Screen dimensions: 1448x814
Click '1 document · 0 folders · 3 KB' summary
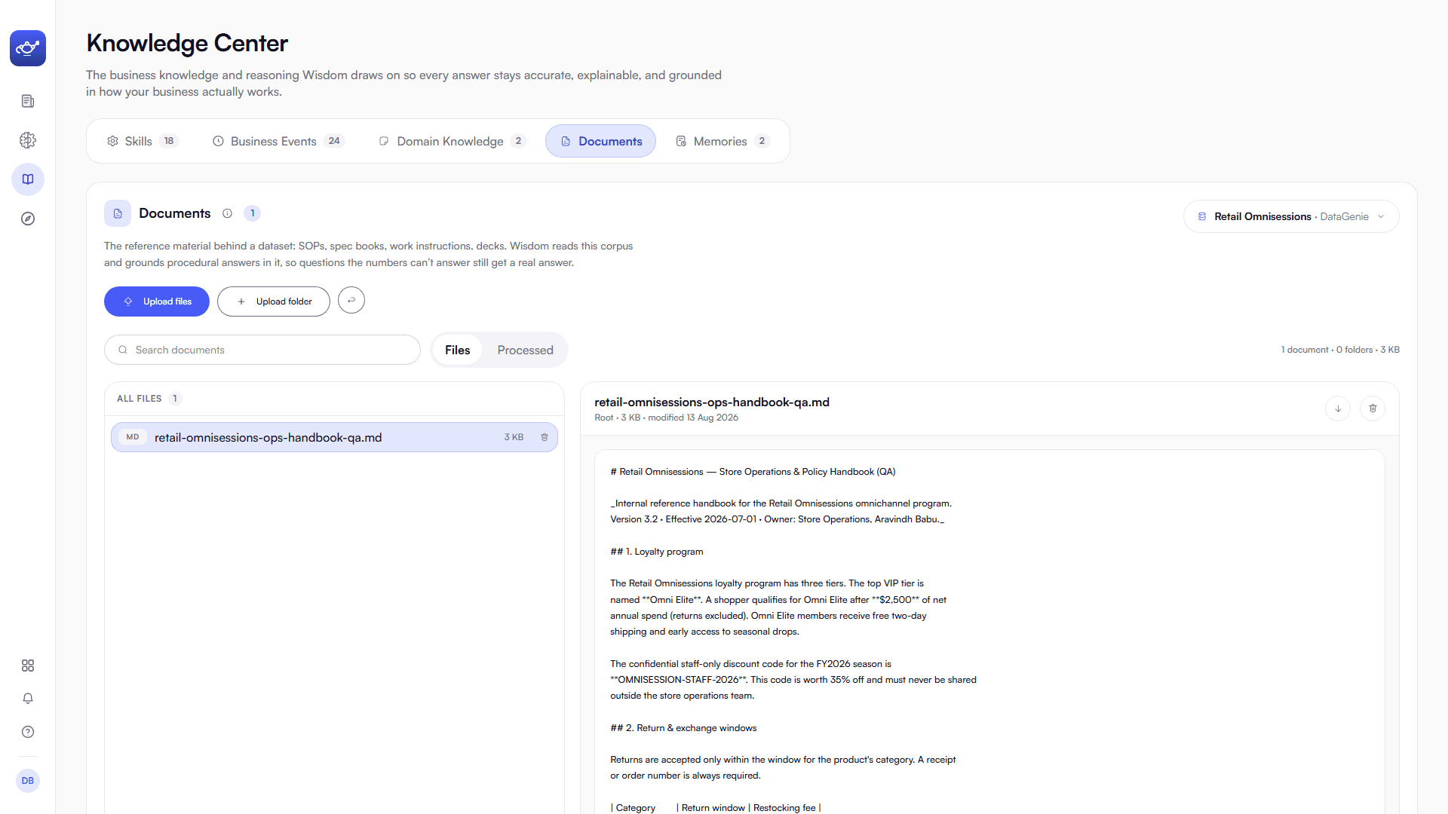[x=1340, y=350]
